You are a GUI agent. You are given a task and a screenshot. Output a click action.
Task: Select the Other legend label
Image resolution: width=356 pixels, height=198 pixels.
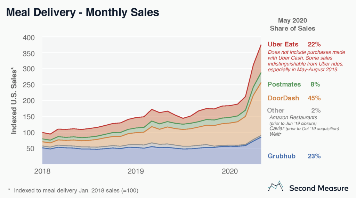[x=275, y=110]
